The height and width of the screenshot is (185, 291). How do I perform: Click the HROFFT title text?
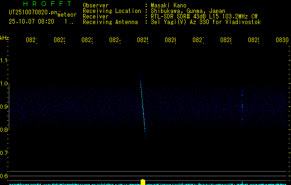click(x=47, y=4)
